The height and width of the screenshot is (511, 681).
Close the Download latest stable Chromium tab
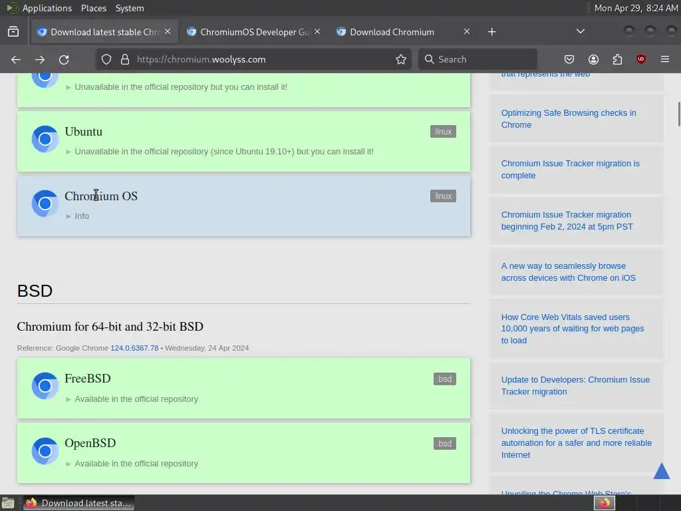pos(168,31)
